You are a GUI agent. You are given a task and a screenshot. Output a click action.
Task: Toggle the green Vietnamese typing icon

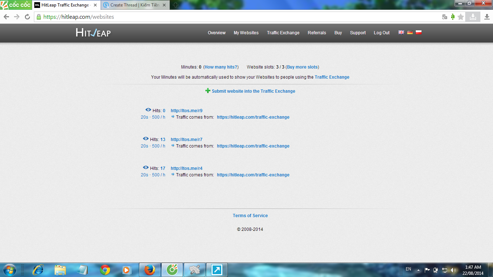tap(453, 17)
